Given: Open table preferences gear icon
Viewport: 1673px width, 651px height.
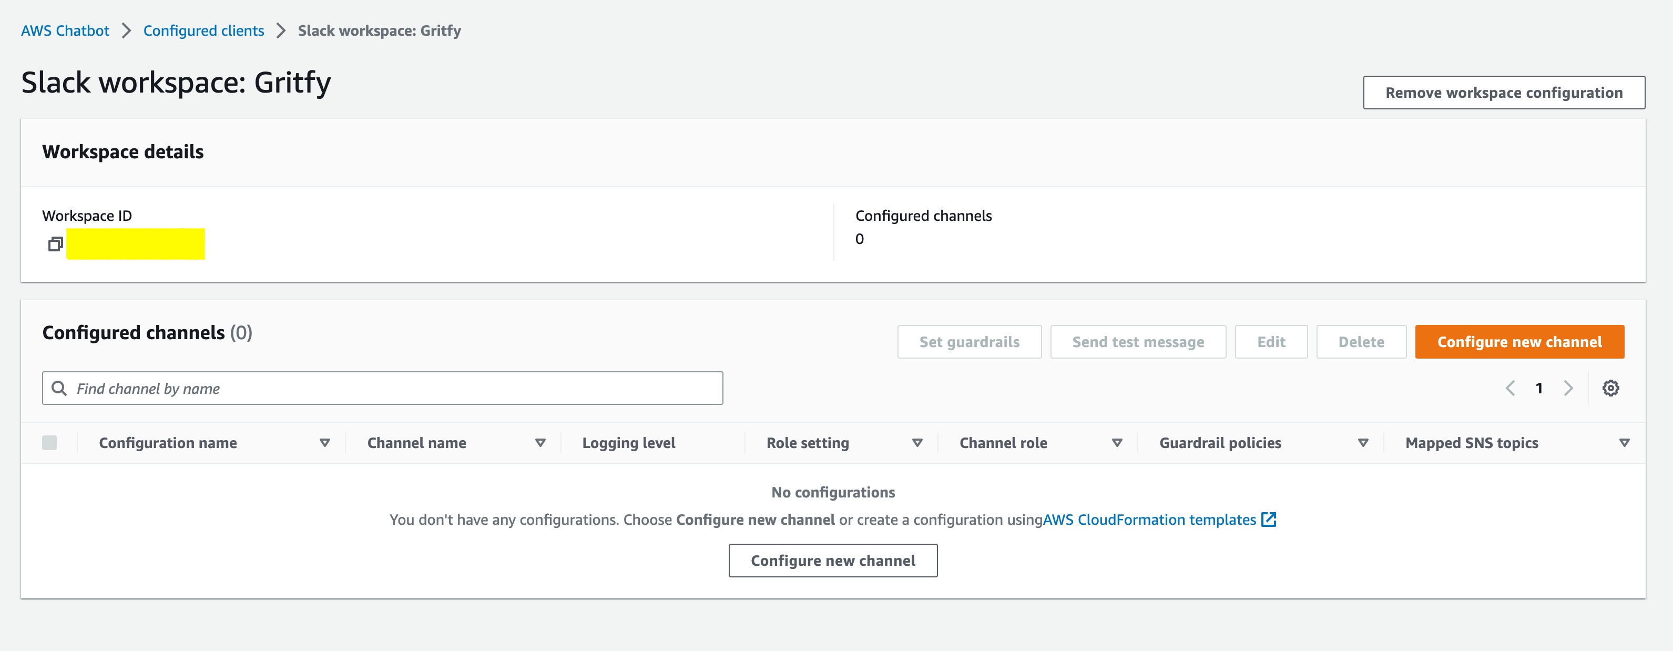Looking at the screenshot, I should (1610, 388).
